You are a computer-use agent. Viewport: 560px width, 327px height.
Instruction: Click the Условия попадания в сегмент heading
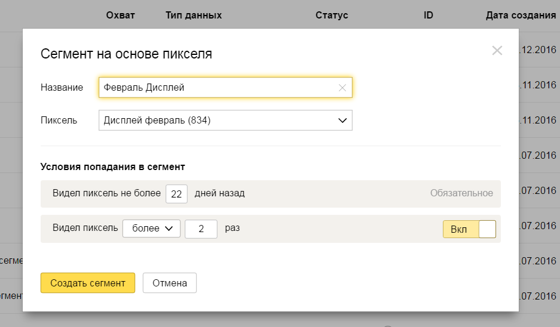tap(112, 167)
